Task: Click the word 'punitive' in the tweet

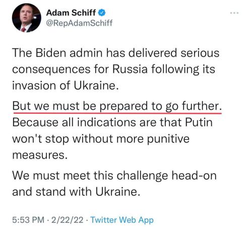Action: (168, 139)
